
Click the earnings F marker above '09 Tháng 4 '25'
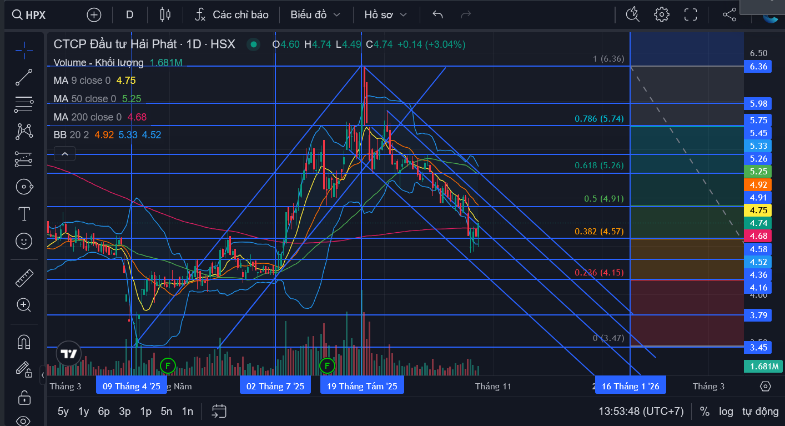168,365
